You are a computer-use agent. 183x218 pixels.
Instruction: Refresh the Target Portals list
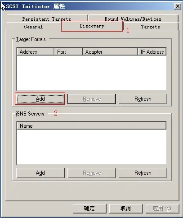click(x=143, y=99)
